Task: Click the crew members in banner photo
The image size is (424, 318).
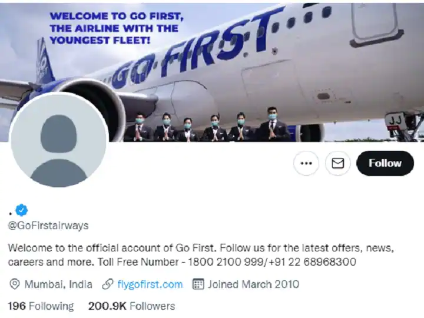Action: click(x=206, y=125)
